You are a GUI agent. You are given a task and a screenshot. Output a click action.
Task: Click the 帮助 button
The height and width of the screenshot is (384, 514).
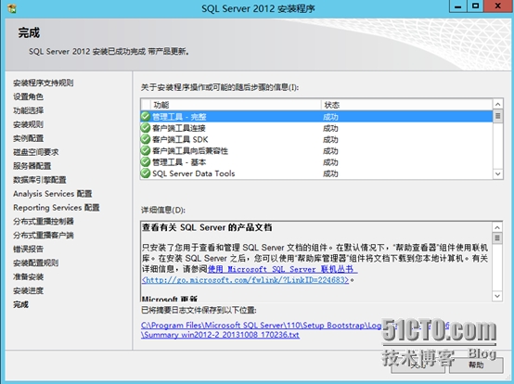(x=476, y=365)
